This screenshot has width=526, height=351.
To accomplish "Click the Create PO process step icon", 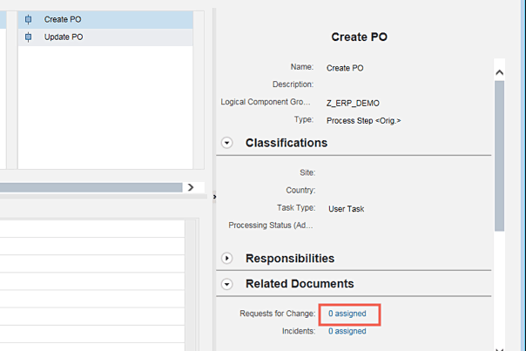I will [x=29, y=19].
